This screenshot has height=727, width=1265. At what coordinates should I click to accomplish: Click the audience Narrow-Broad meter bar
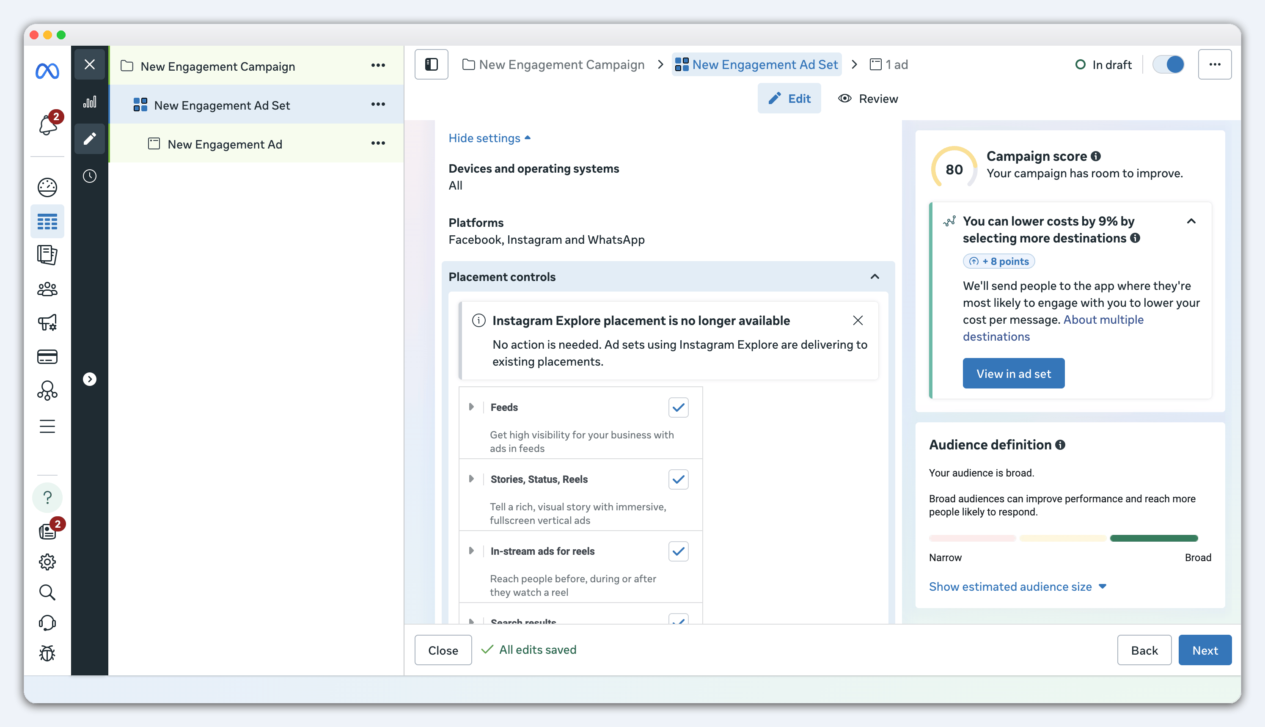click(1063, 538)
